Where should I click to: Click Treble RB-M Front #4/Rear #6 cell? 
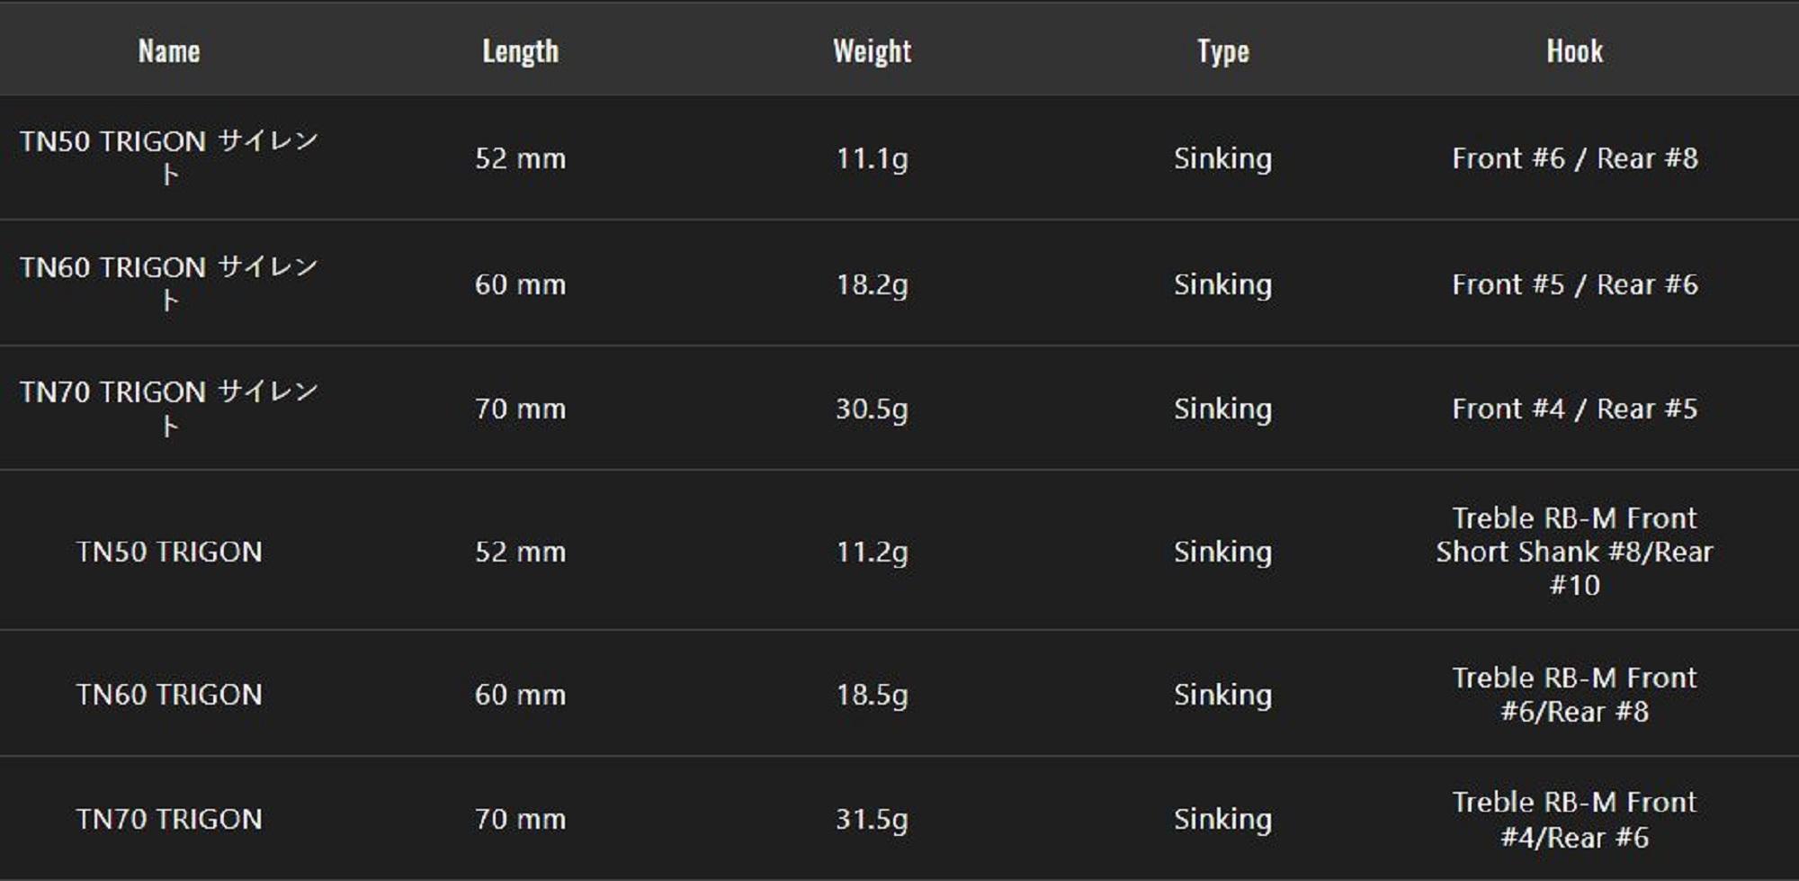coord(1574,819)
